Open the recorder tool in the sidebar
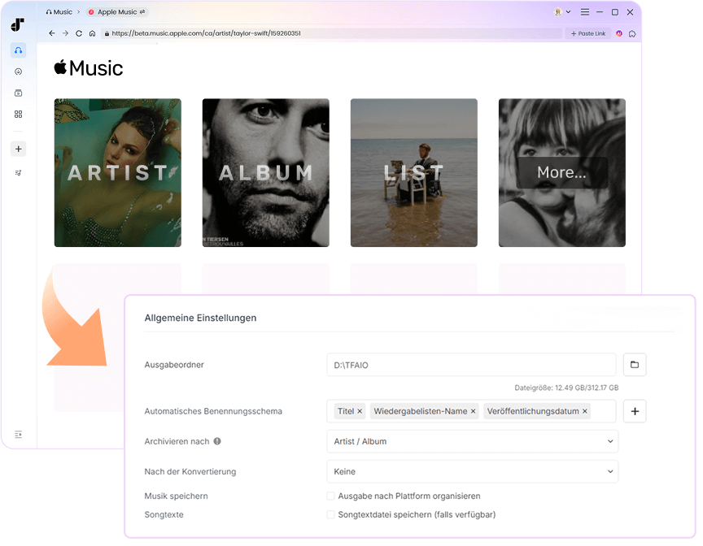The image size is (703, 546). click(19, 93)
